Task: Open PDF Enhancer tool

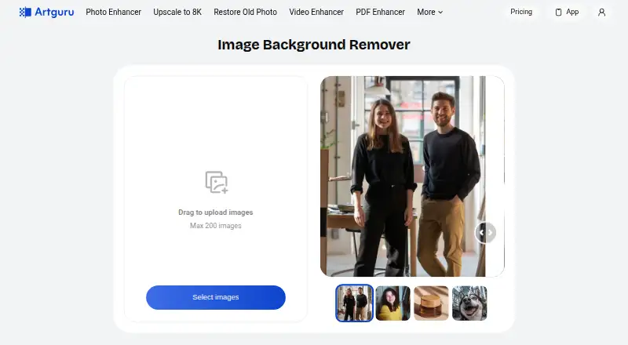Action: click(381, 12)
